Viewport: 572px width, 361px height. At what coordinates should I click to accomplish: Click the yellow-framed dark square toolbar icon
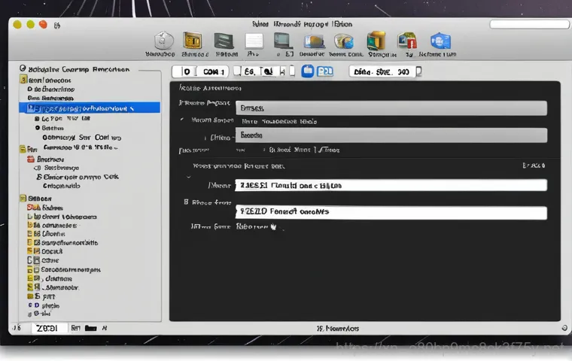click(x=193, y=41)
